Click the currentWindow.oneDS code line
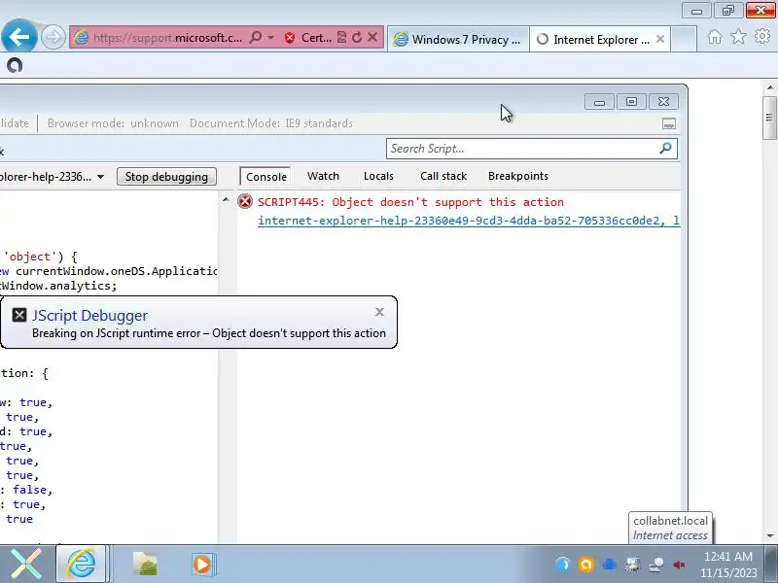 (x=109, y=271)
